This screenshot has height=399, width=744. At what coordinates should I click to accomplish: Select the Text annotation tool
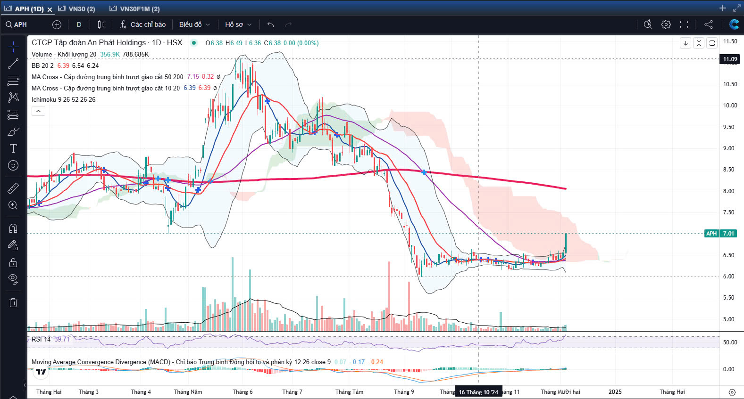pos(13,148)
